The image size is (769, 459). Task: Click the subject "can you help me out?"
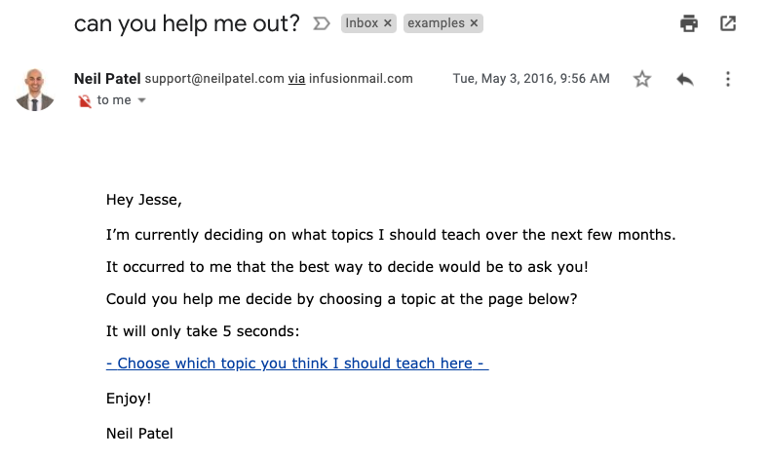click(187, 23)
